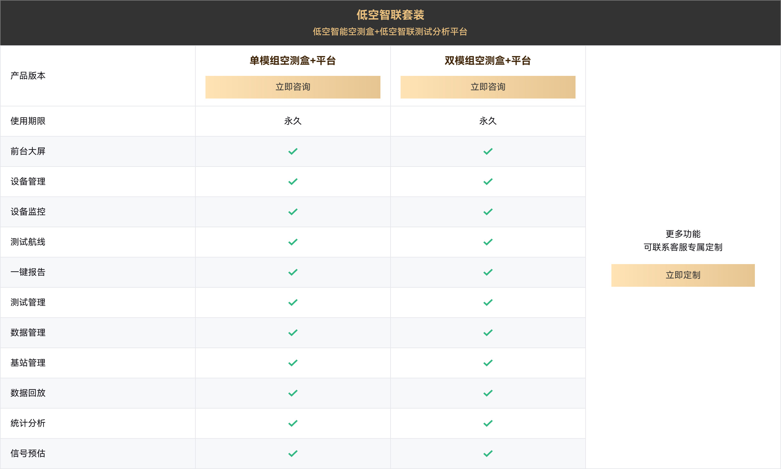Click single-module checkmark for 数据管理

293,333
